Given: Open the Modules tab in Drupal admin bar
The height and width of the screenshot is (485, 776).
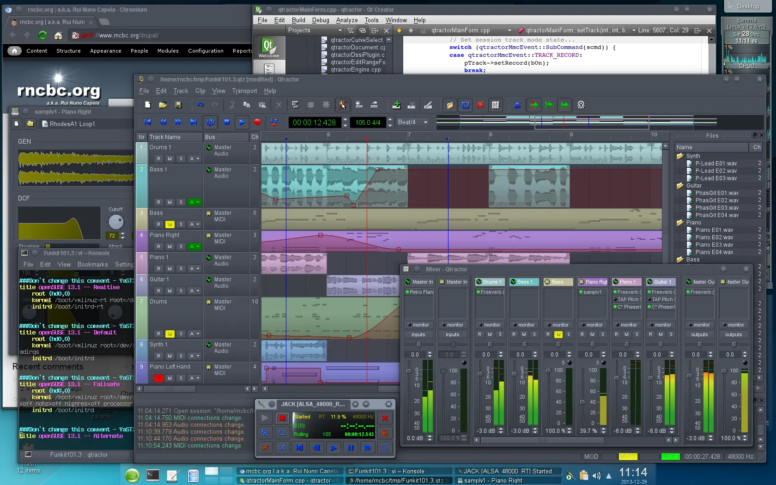Looking at the screenshot, I should (168, 51).
